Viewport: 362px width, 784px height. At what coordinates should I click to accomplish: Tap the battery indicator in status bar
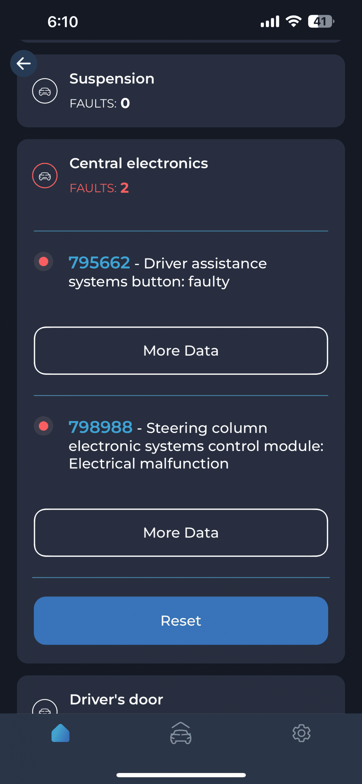(321, 21)
